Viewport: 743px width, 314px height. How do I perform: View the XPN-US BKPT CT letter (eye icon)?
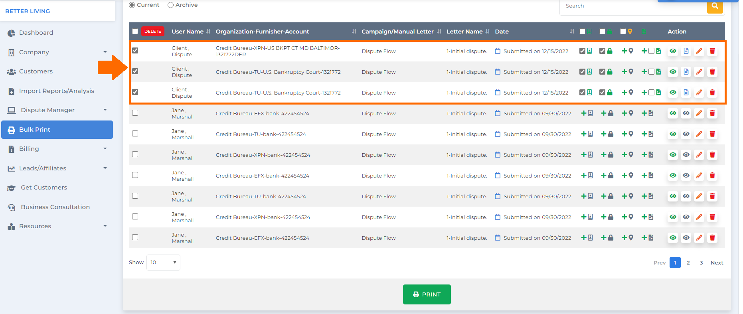(x=673, y=51)
